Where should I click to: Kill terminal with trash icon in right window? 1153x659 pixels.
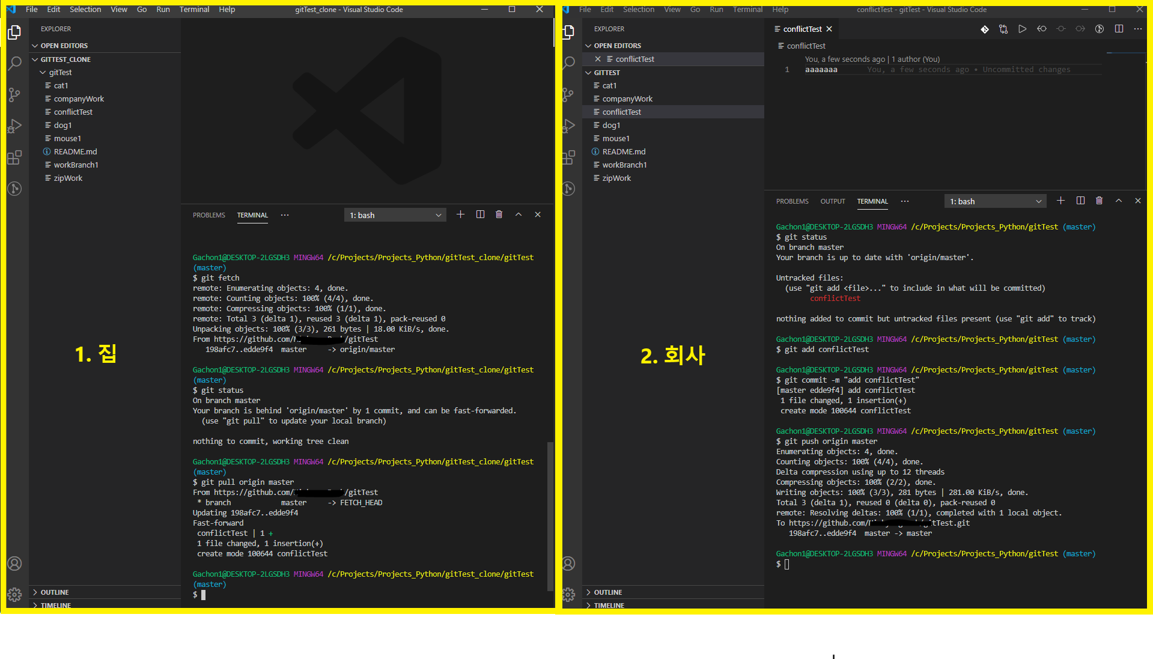1099,201
